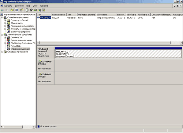Select the PerfectDisk tree item
Screen dimensions: 183x133
click(x=16, y=46)
